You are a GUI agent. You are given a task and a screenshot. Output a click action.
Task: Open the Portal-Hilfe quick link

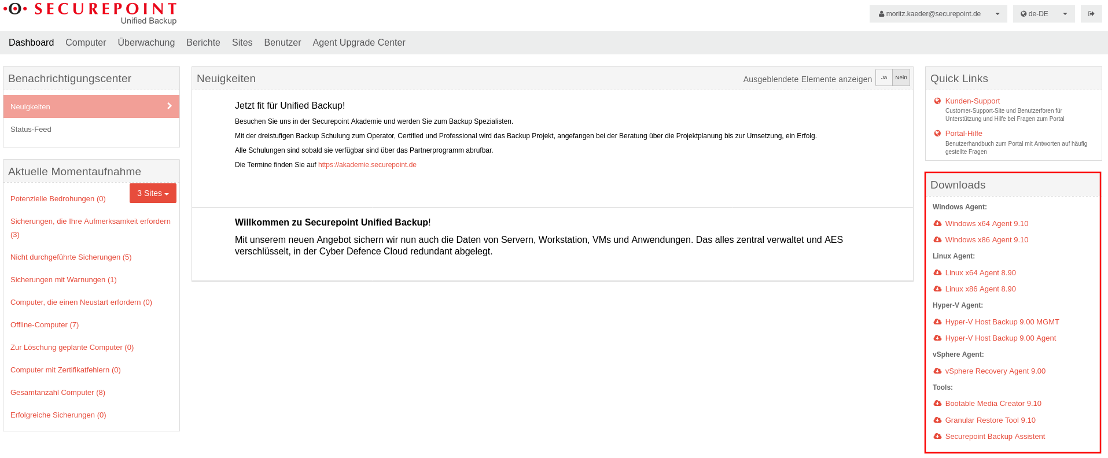click(964, 133)
